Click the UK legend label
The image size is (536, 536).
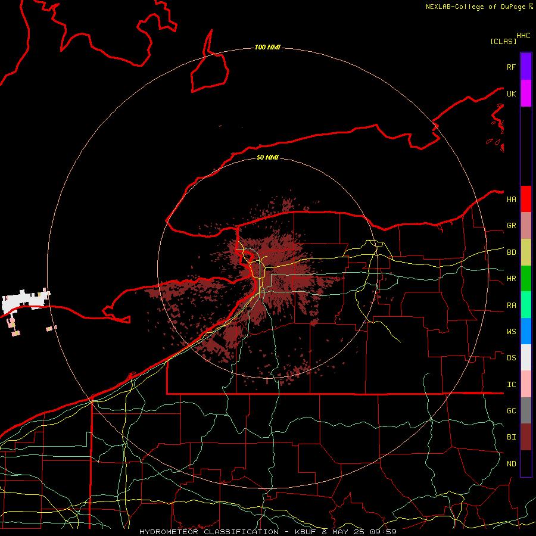511,94
